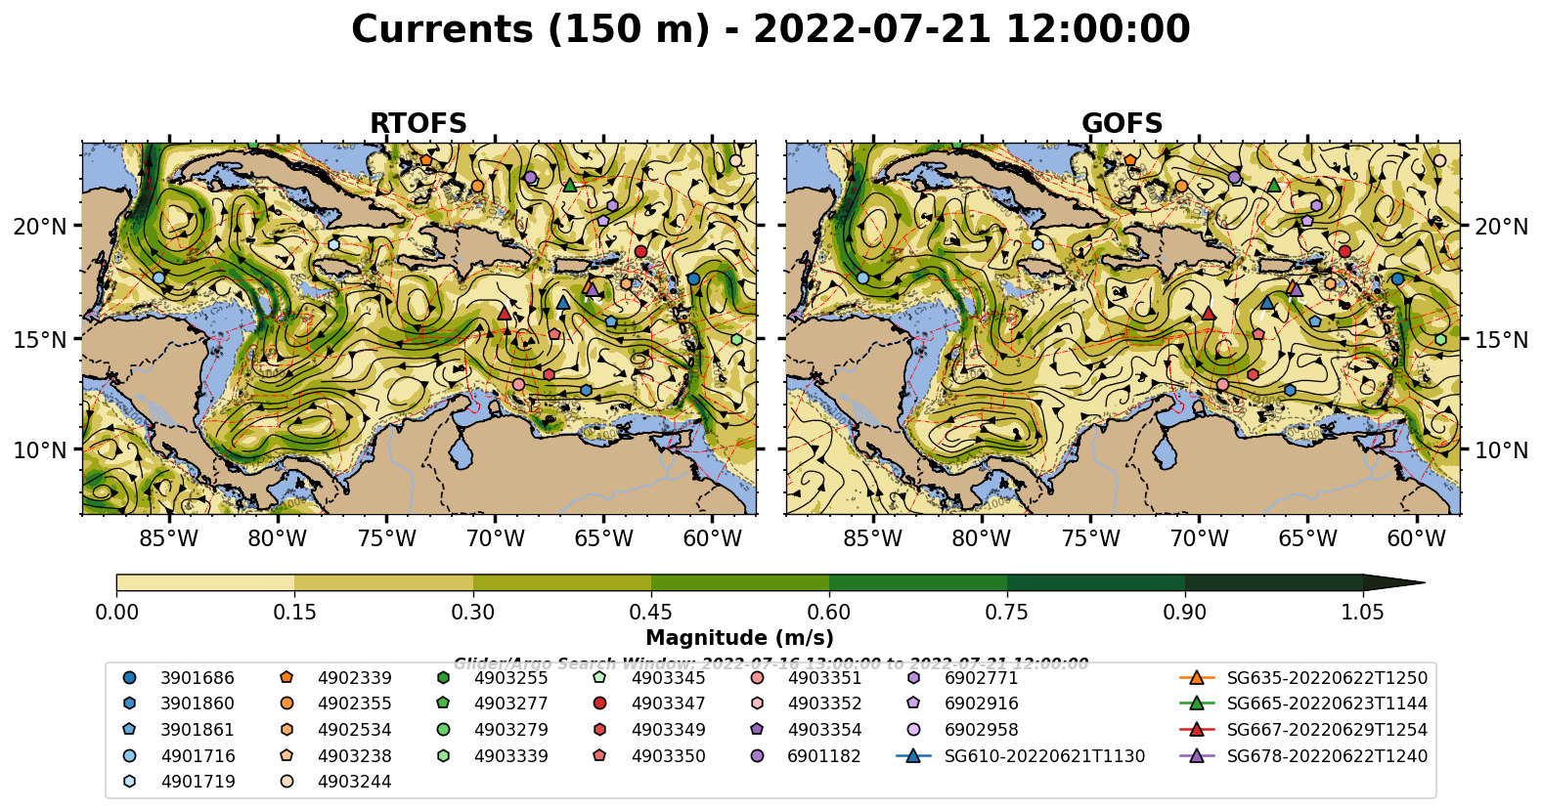This screenshot has height=810, width=1542.
Task: Select the 4903352 legend marker
Action: coord(757,703)
